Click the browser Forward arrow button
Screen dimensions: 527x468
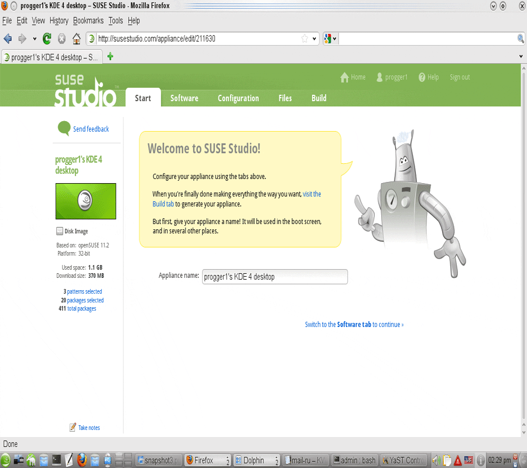click(22, 39)
